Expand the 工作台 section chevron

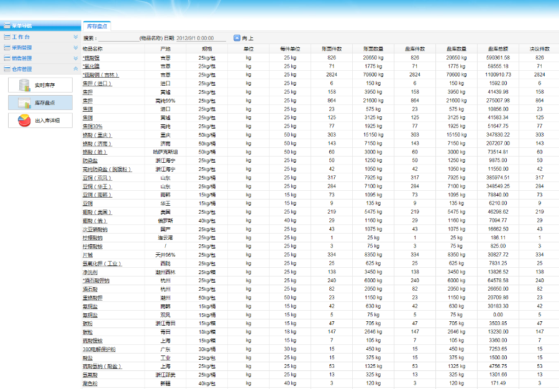76,37
